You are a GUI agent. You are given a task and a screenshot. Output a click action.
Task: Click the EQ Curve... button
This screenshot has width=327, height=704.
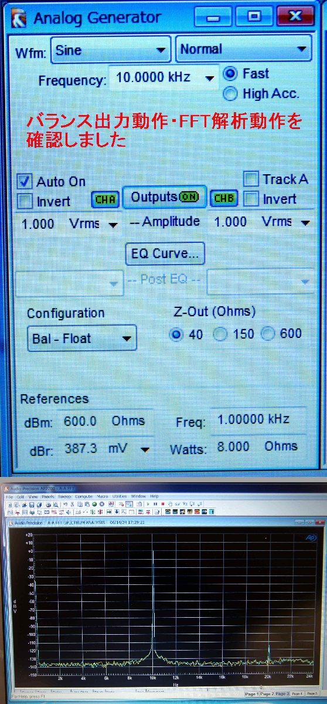pos(165,254)
